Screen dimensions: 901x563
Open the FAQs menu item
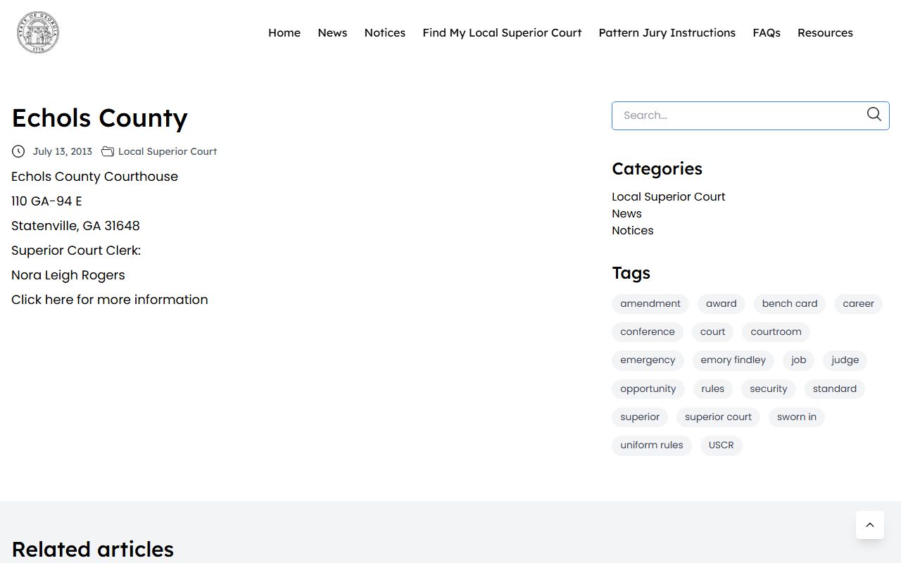pos(767,33)
